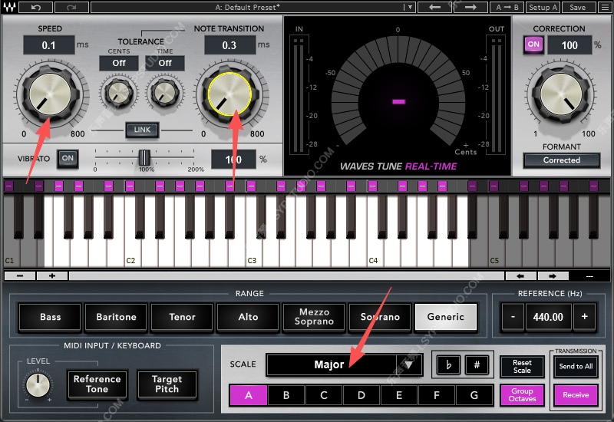Switch Formant Corrected mode
614x422 pixels.
coord(562,160)
